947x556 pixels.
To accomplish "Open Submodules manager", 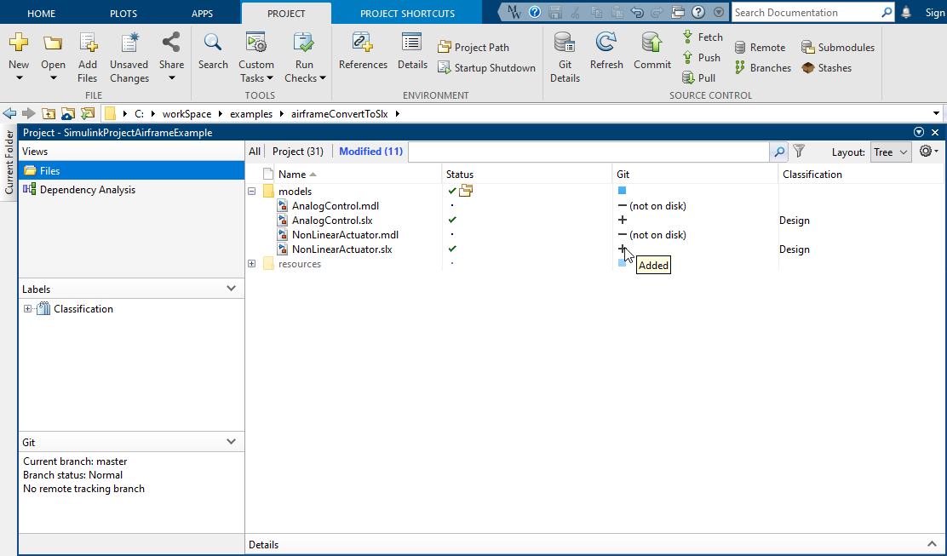I will (838, 47).
